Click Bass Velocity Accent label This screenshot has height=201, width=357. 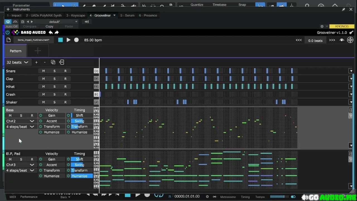tap(52, 121)
